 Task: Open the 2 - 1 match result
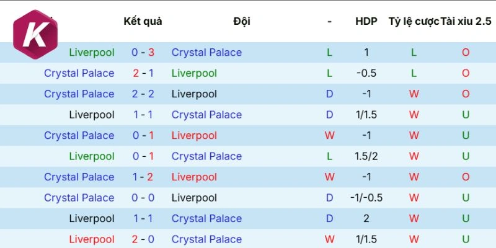coord(143,73)
